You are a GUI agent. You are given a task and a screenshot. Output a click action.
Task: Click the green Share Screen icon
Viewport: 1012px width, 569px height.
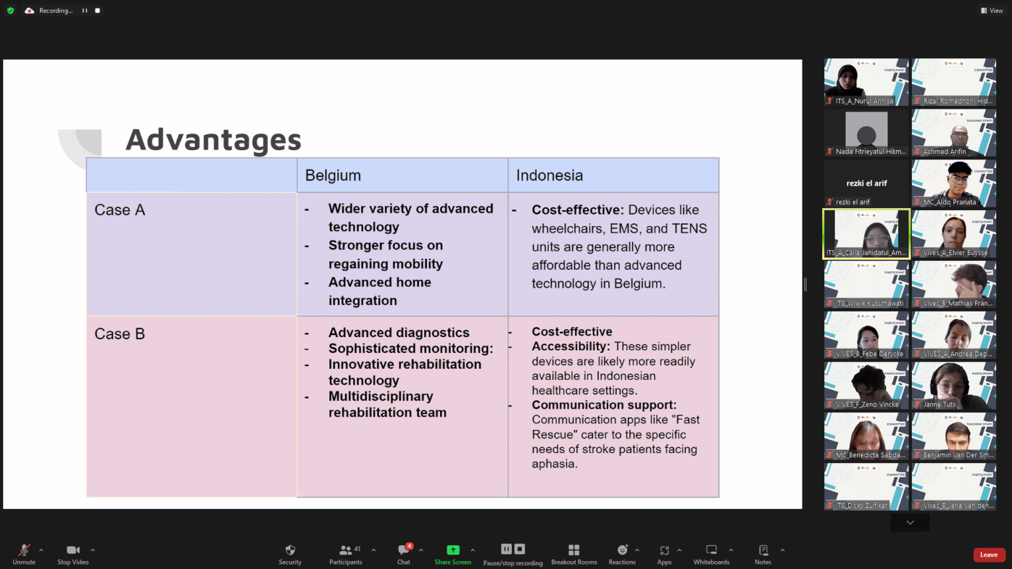coord(453,550)
